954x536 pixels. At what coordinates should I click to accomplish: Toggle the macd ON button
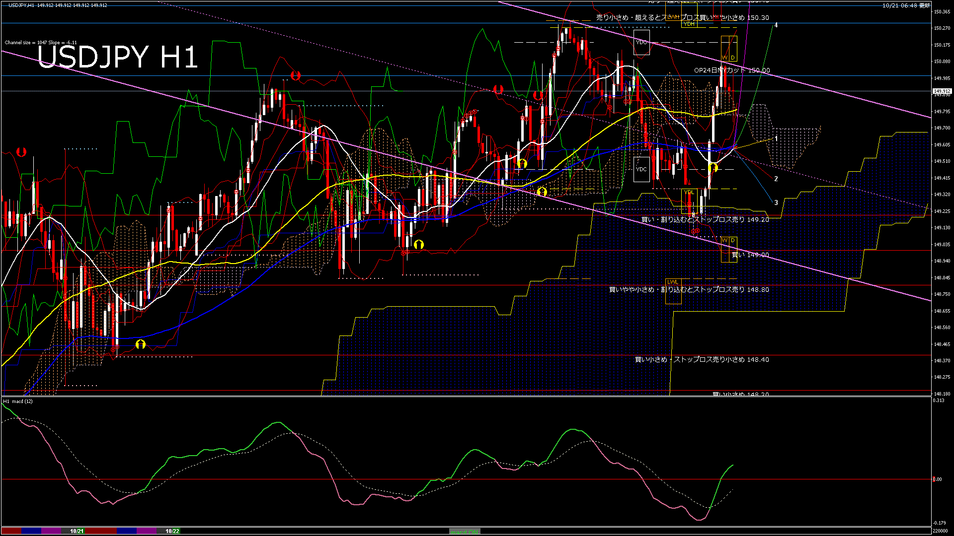pos(465,531)
